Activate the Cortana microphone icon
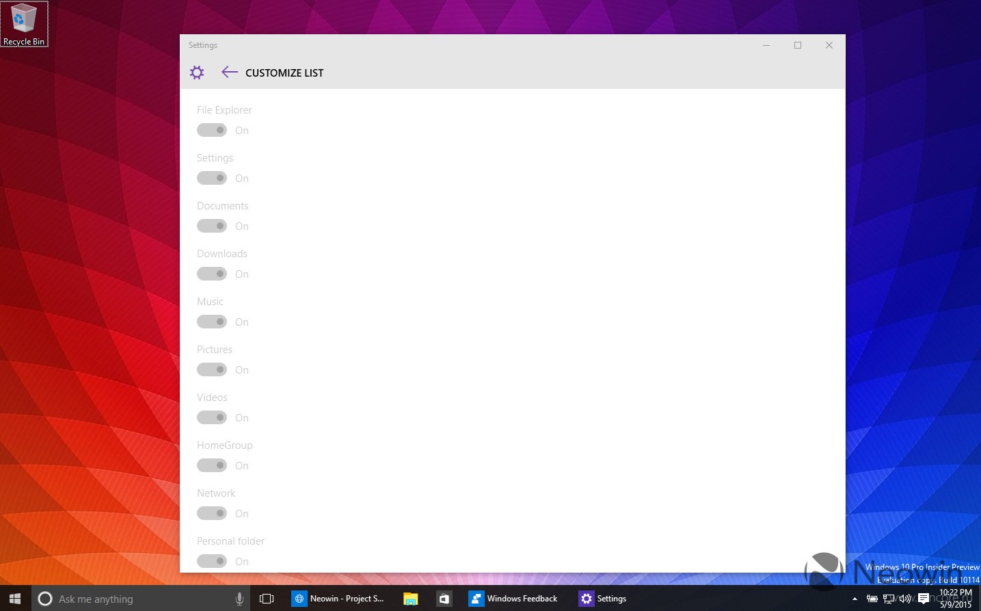 239,599
